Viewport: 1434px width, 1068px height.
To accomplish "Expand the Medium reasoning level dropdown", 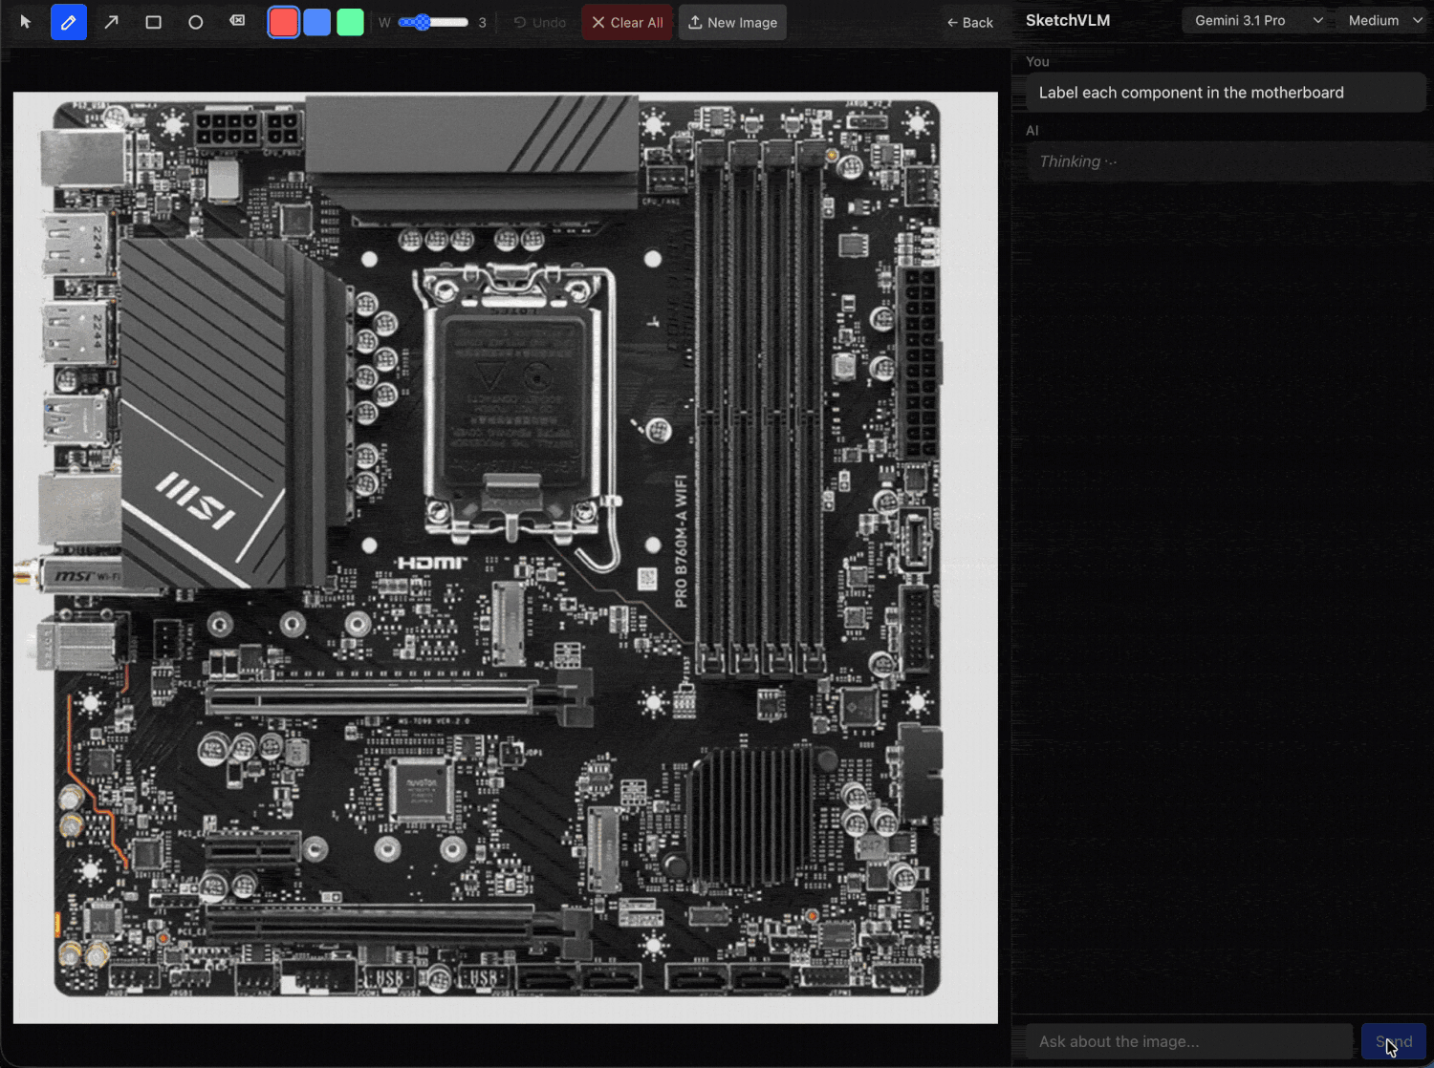I will pos(1380,19).
